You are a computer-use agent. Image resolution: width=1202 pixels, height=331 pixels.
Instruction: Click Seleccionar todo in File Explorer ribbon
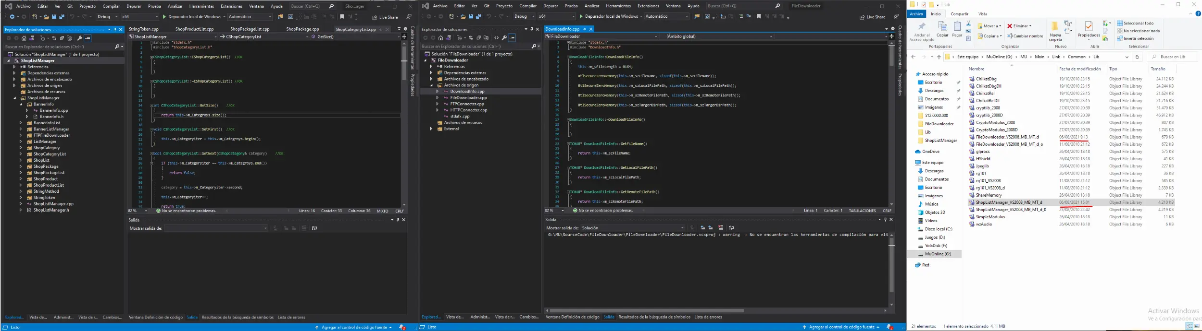pos(1134,23)
